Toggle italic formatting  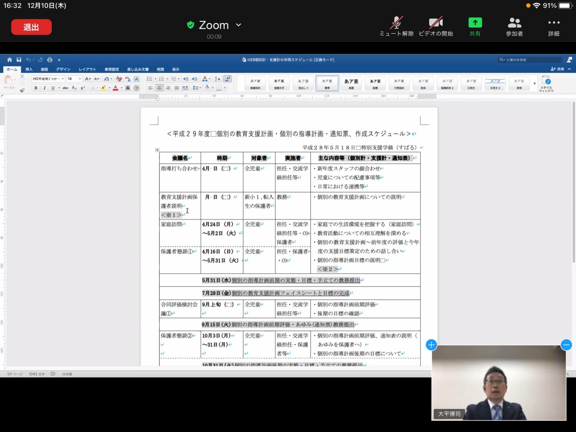pyautogui.click(x=44, y=87)
